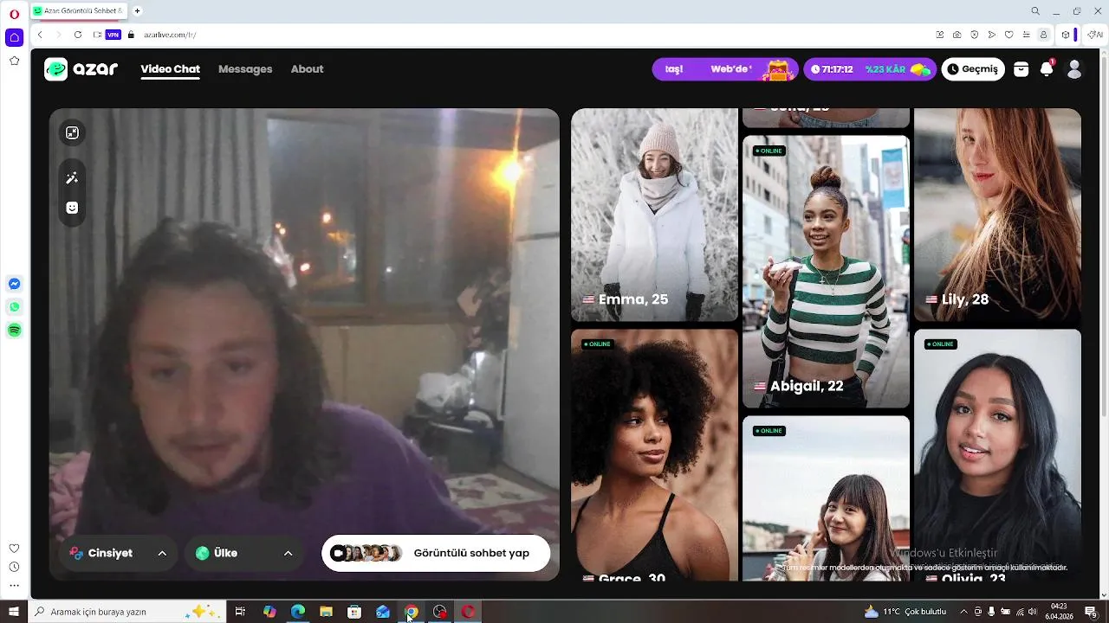Open Spotify in the Opera sidebar

pyautogui.click(x=14, y=331)
